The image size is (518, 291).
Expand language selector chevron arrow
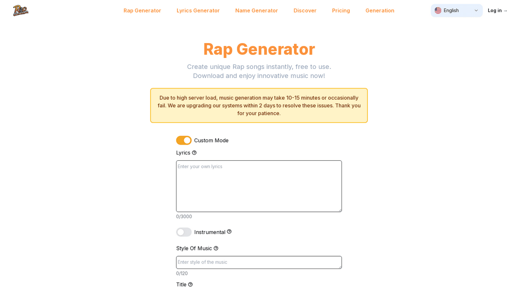tap(476, 11)
